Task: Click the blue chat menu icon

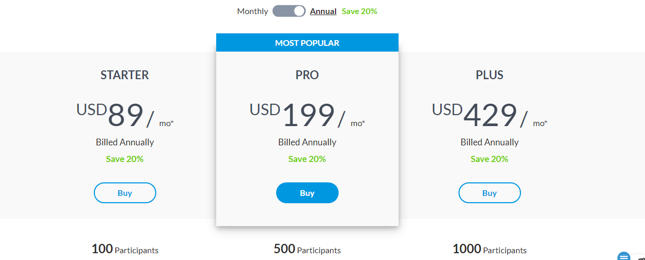Action: 624,256
